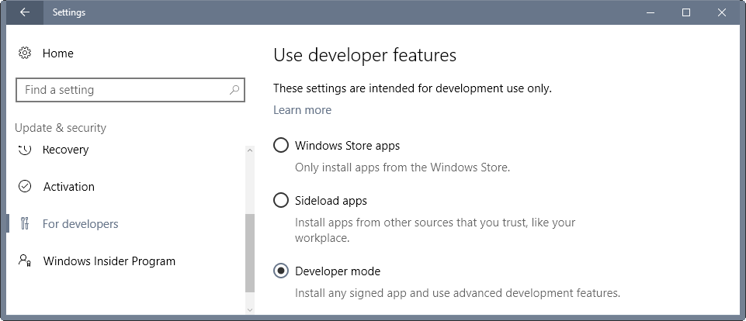
Task: Click the back arrow in title bar
Action: coord(24,12)
